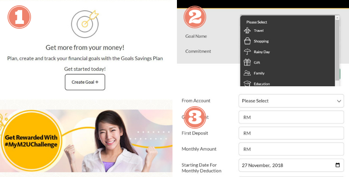Click the scrollbar up arrow in goal list
This screenshot has width=349, height=177.
pyautogui.click(x=337, y=18)
